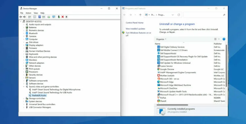This screenshot has width=246, height=124.
Task: Click the up arrow in Programs and Features navigation
Action: click(x=140, y=15)
